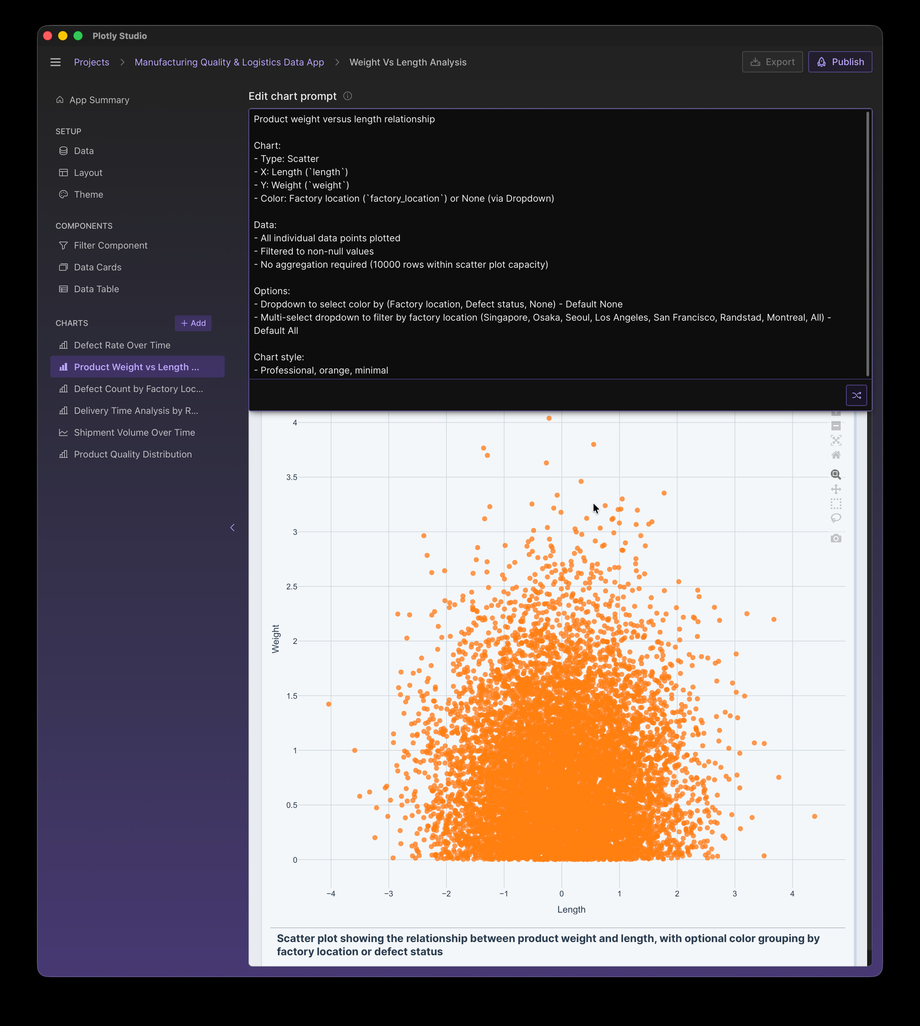The image size is (920, 1026).
Task: Open the Theme settings in Setup
Action: coord(89,194)
